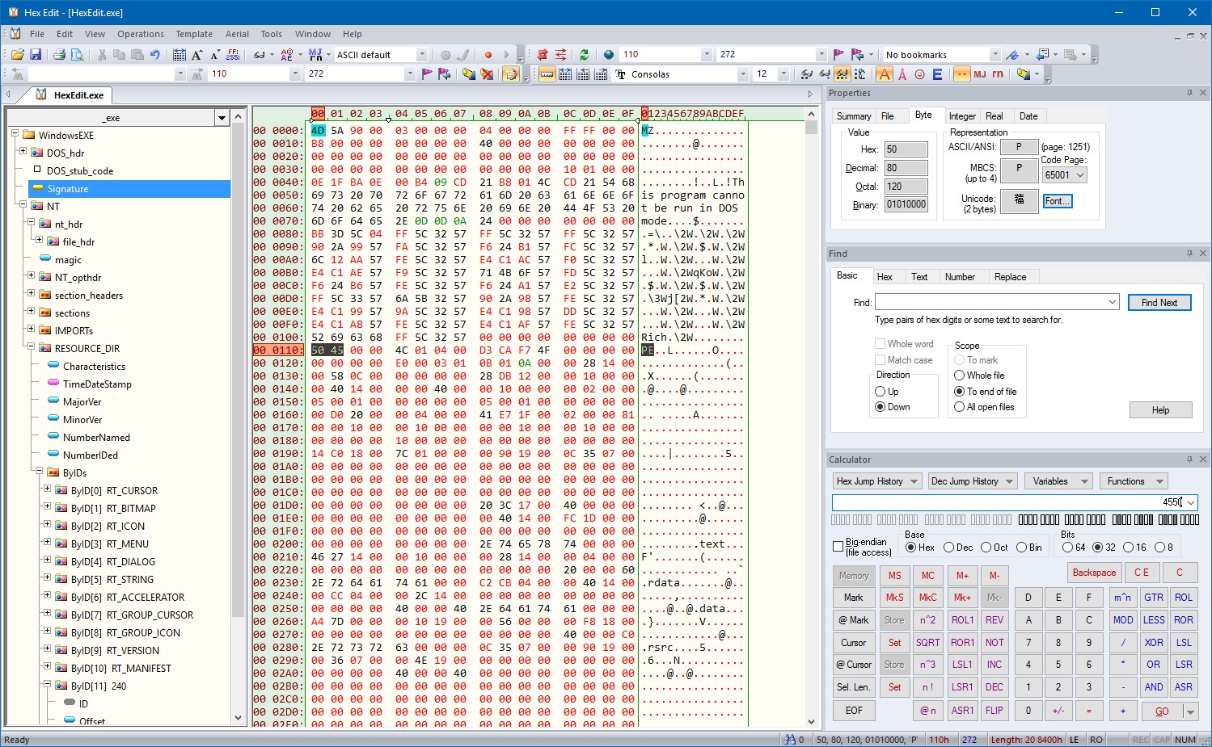Enable the Whole word checkbox
The height and width of the screenshot is (747, 1212).
[880, 344]
